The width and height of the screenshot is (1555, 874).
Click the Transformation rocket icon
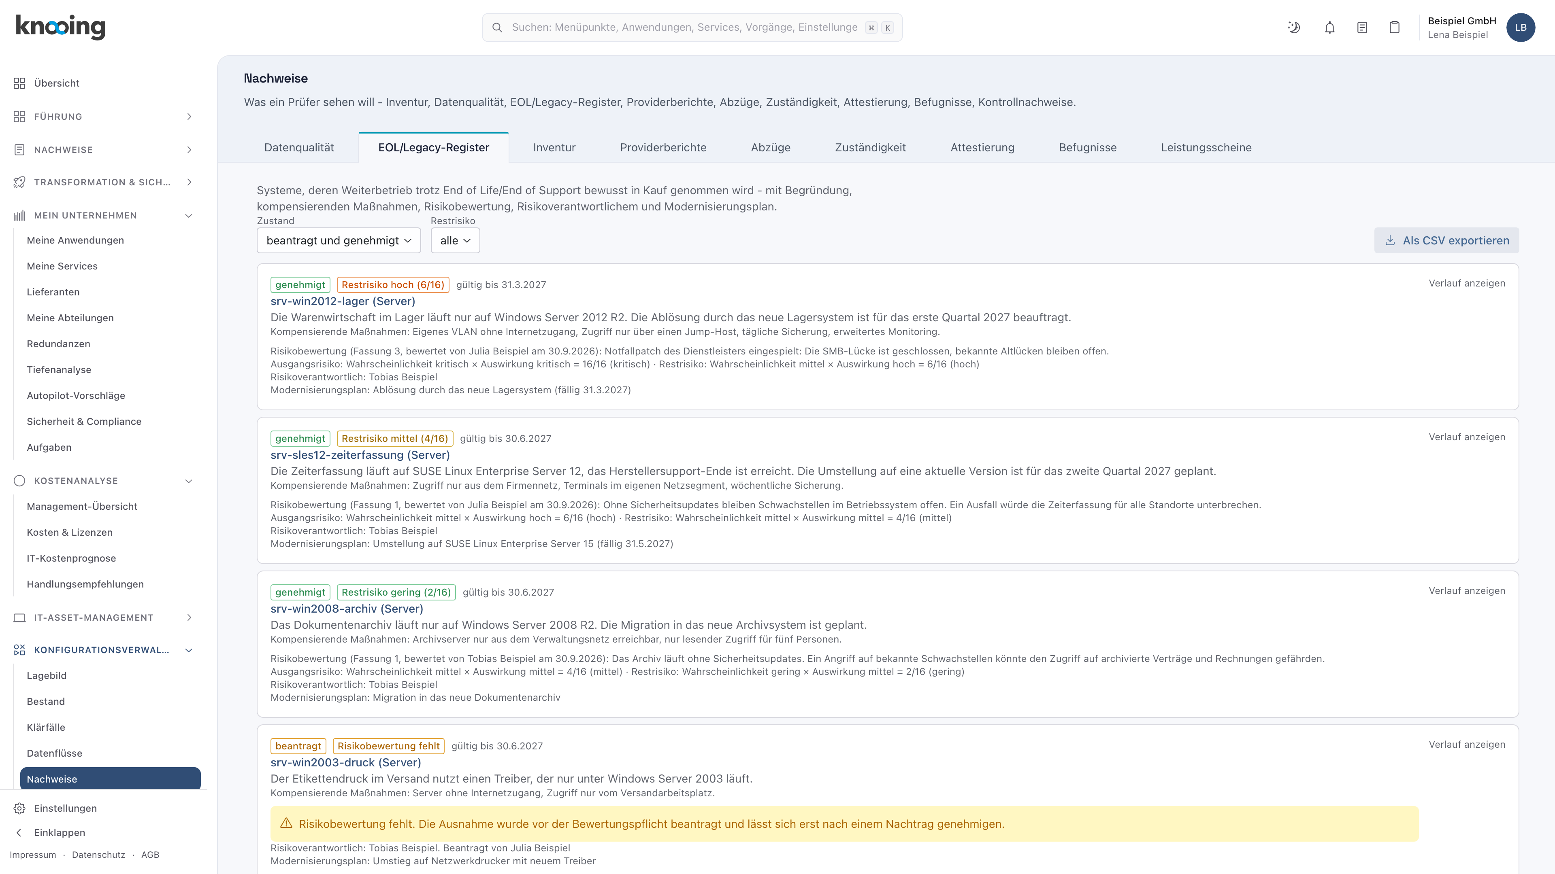(19, 182)
